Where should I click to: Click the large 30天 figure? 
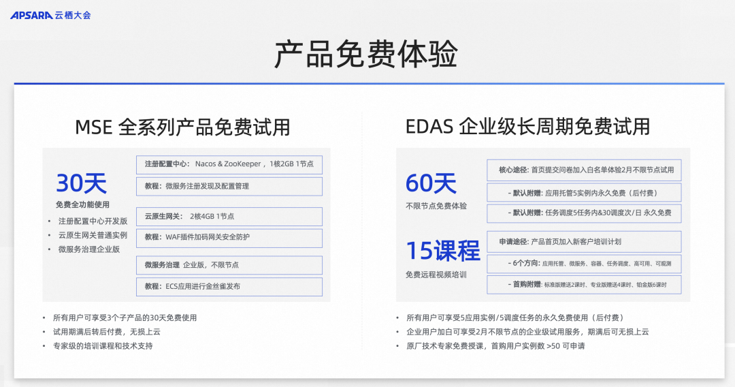tap(82, 183)
